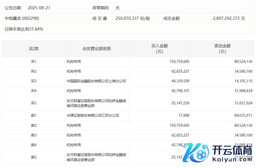Screen dimensions: 256x168
Task: Click the 卖出金额 (元) column header
Action: point(222,48)
